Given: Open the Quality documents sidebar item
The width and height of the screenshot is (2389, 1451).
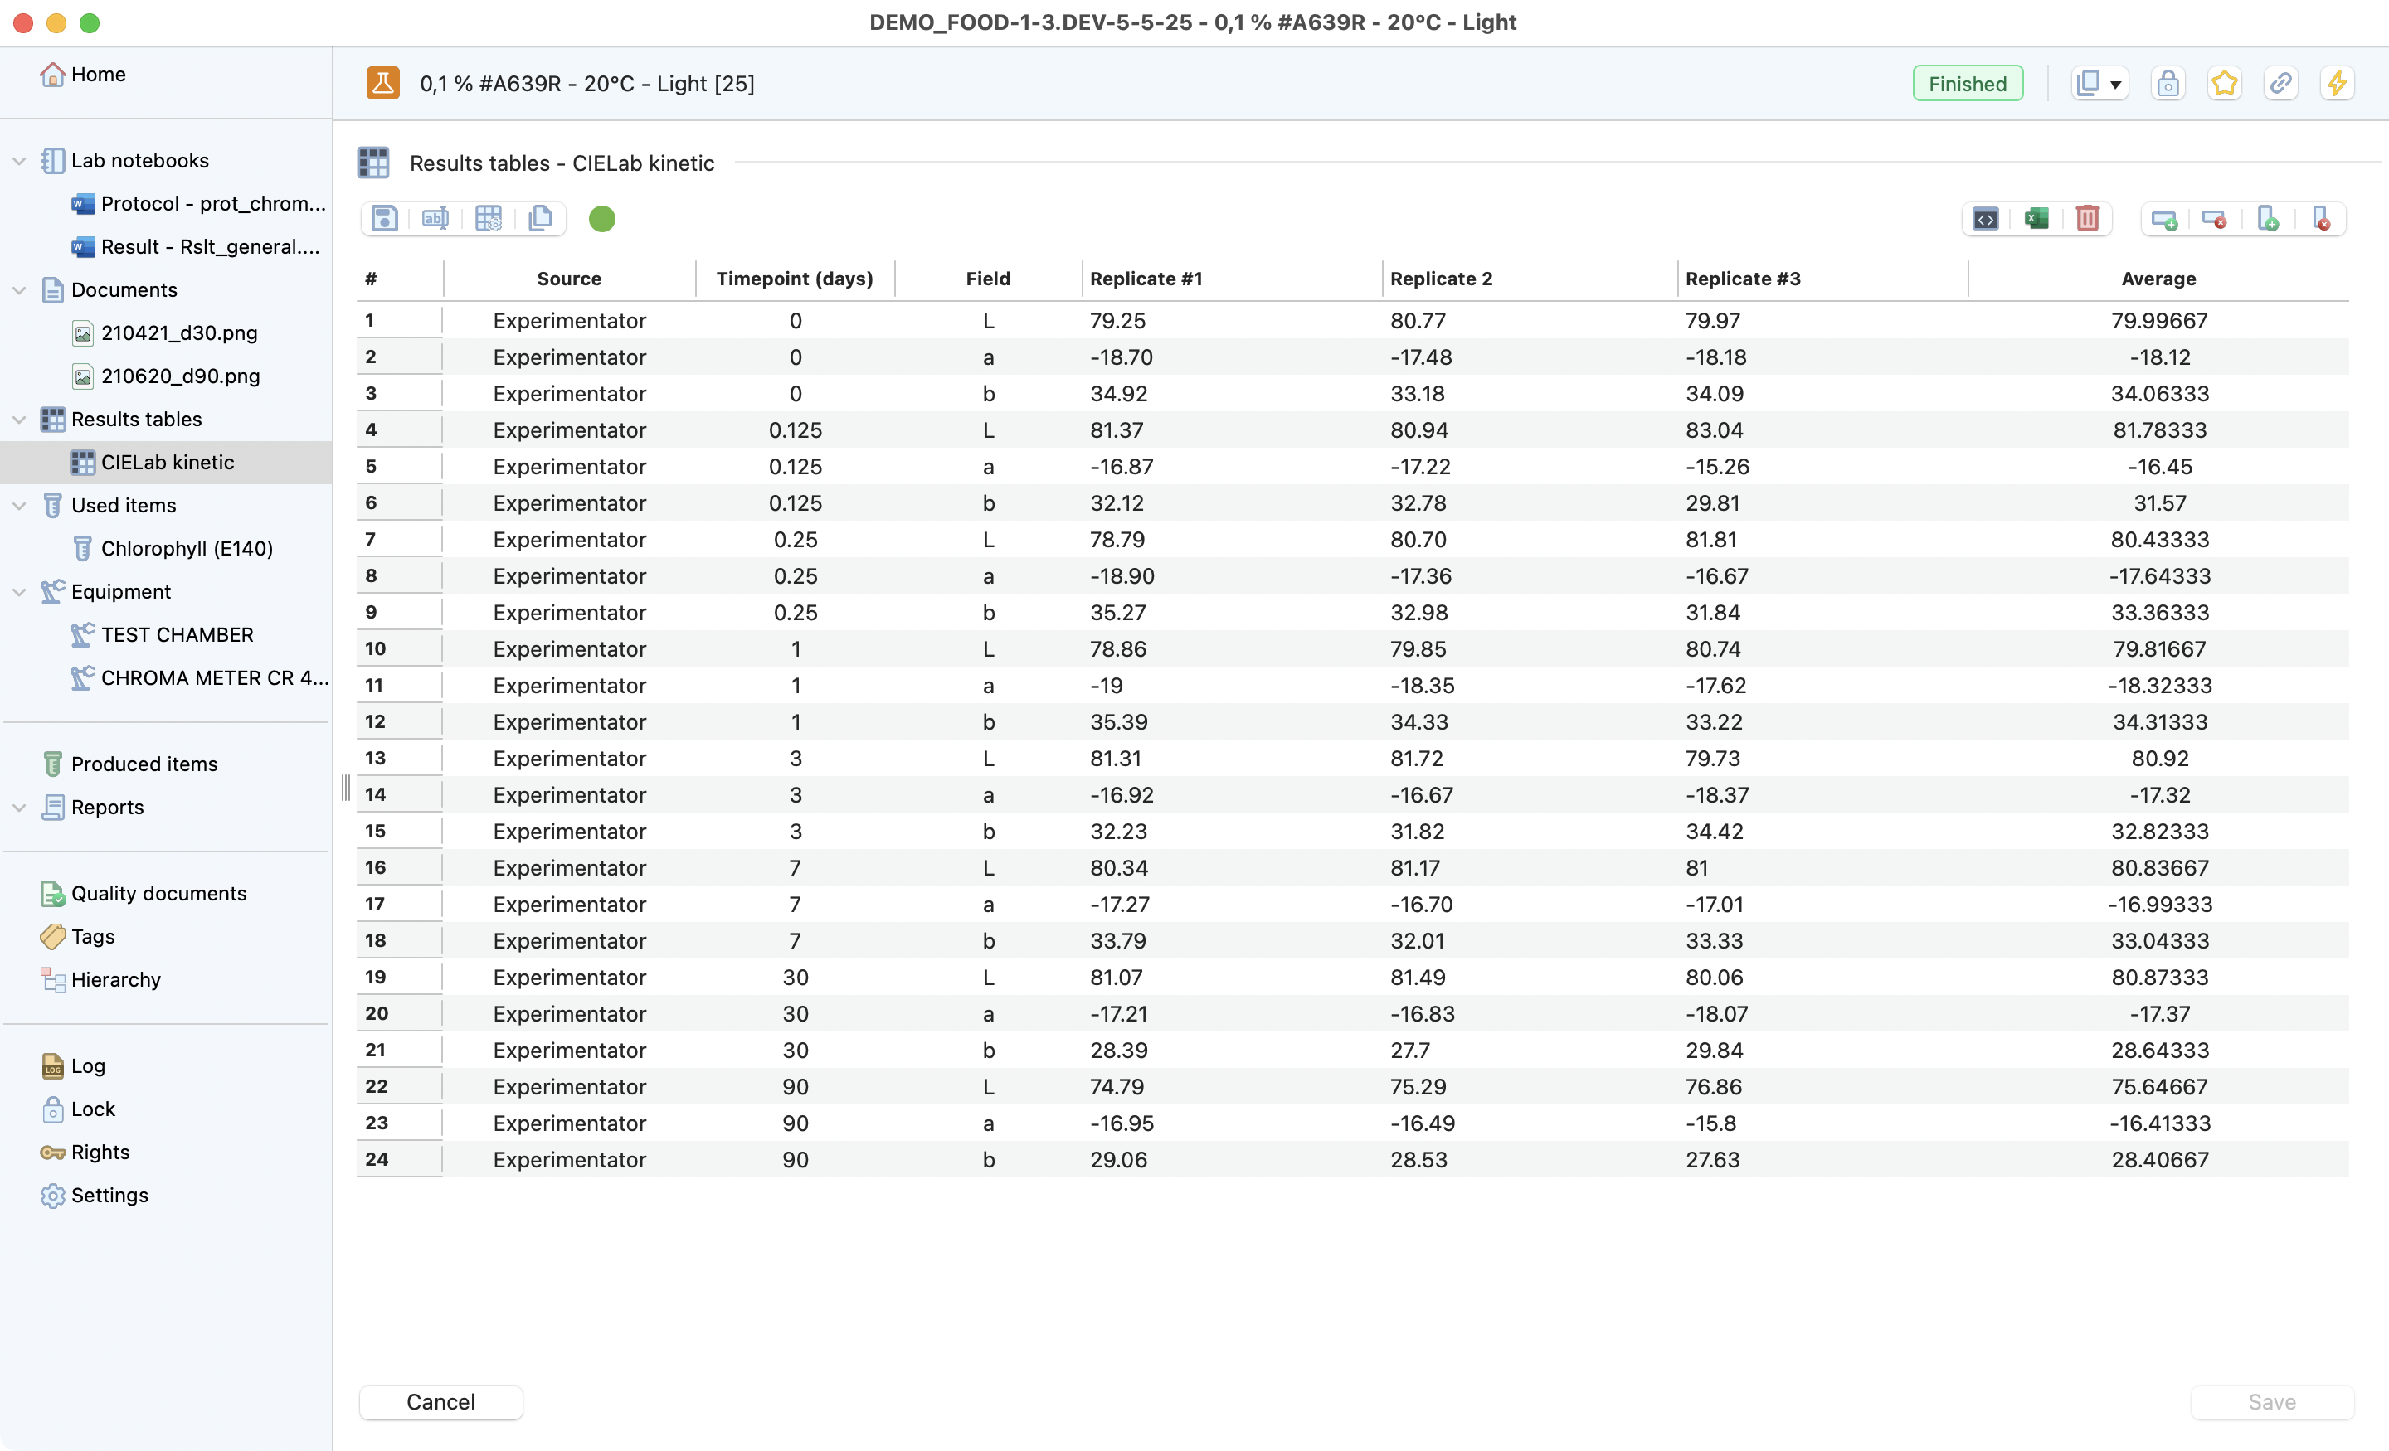Looking at the screenshot, I should point(158,893).
